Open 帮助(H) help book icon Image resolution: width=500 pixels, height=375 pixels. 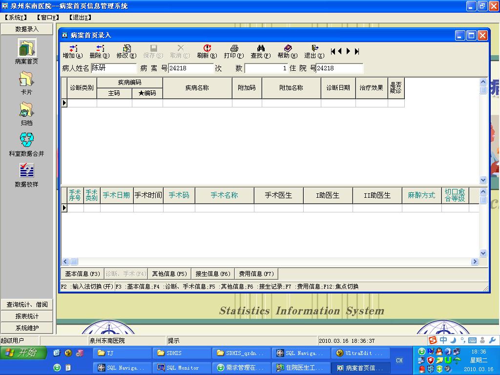coord(287,52)
